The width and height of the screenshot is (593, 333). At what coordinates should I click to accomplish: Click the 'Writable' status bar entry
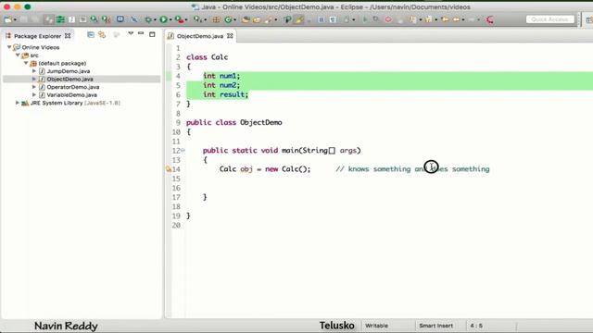[x=377, y=326]
